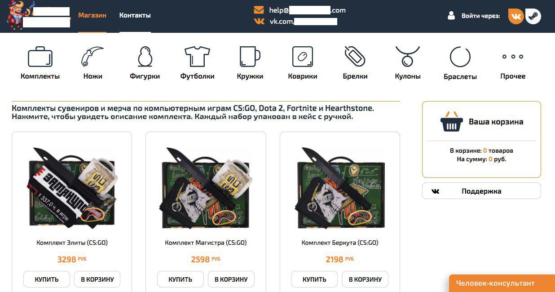Switch to the Магазин tab
Screen dimensions: 555x292
92,15
